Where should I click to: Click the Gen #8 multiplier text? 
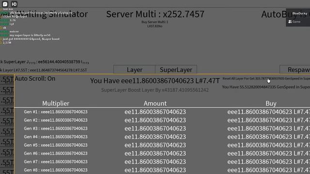pos(56,170)
